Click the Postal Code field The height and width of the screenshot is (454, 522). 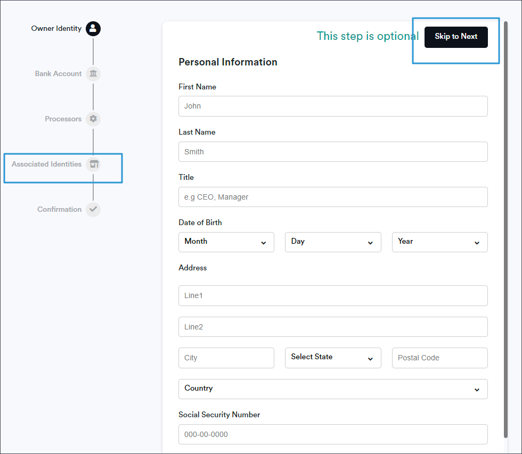(440, 358)
